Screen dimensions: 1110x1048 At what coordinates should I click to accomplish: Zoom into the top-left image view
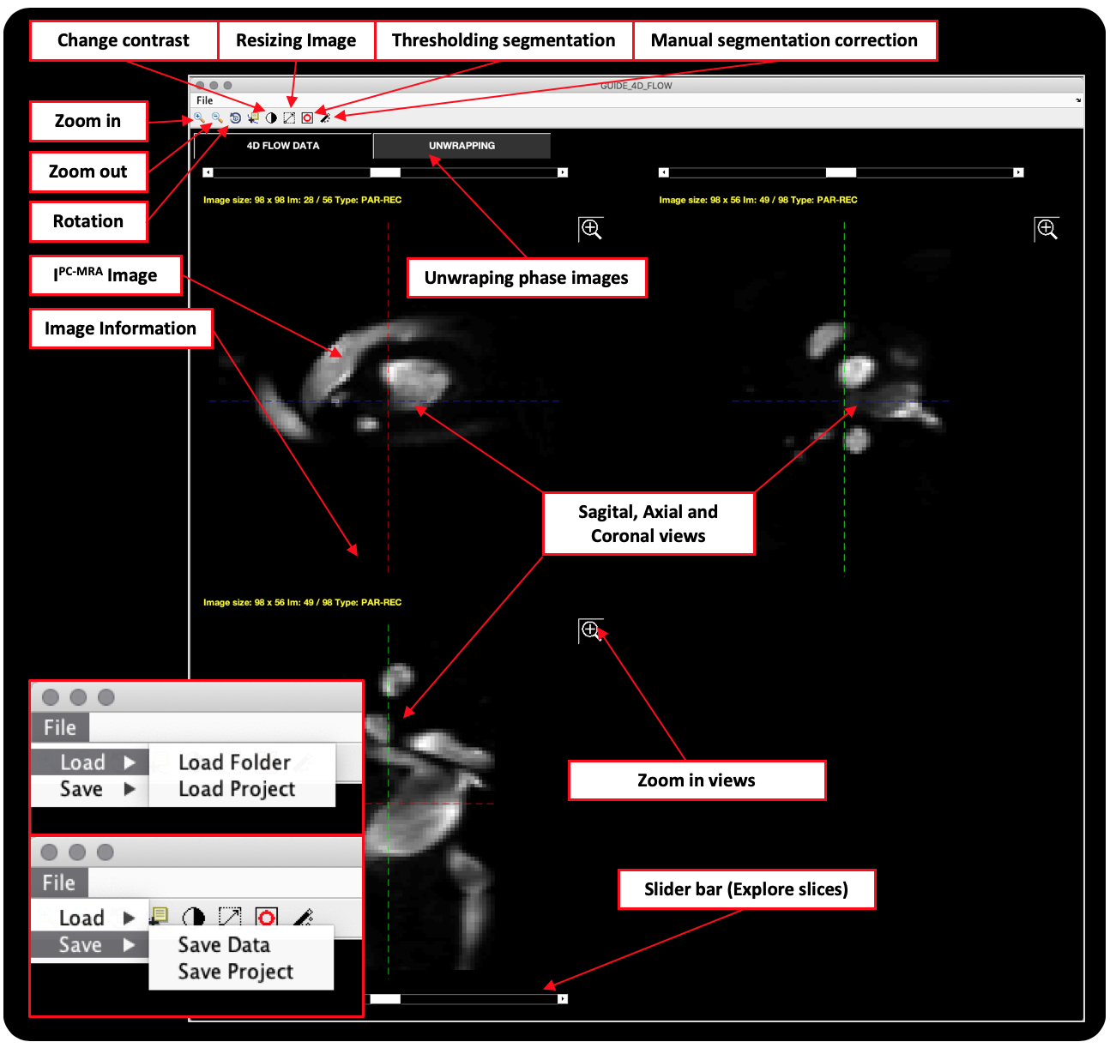[x=591, y=229]
